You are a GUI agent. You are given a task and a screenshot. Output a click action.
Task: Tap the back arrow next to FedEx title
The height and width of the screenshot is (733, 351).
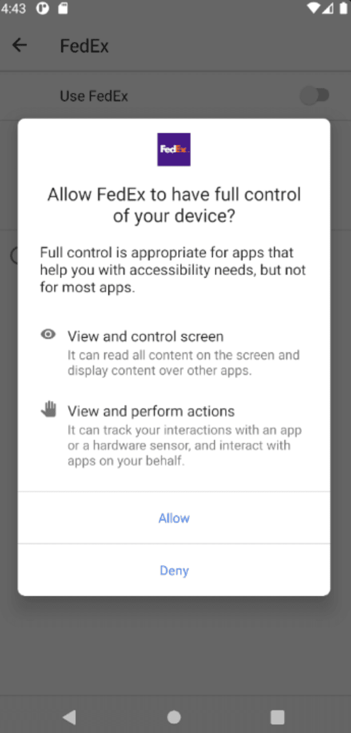click(x=19, y=45)
